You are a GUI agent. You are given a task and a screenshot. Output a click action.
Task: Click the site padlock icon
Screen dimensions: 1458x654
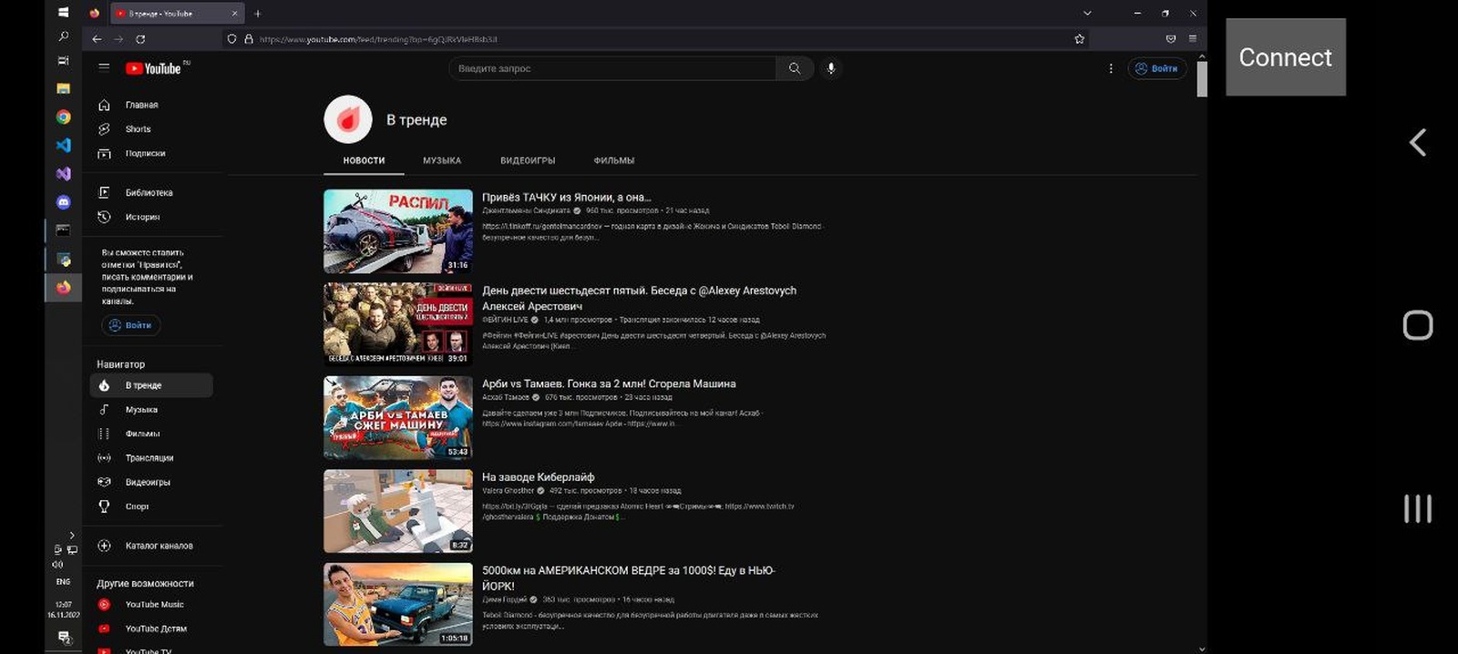[248, 39]
